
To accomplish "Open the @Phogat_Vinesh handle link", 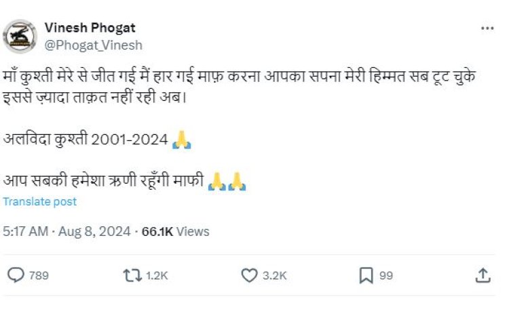I will [x=93, y=45].
